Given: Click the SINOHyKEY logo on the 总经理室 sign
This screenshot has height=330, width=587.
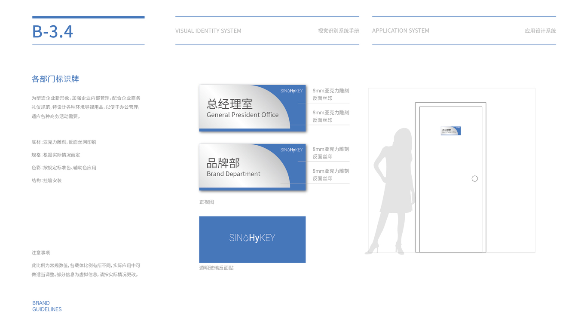Looking at the screenshot, I should tap(291, 91).
